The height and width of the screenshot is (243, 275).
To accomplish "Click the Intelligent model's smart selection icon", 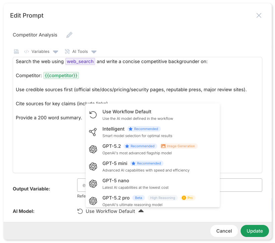I will (x=93, y=132).
